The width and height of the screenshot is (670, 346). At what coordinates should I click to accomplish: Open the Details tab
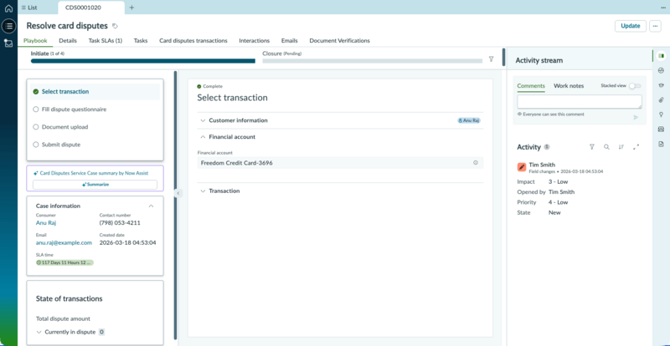[68, 40]
